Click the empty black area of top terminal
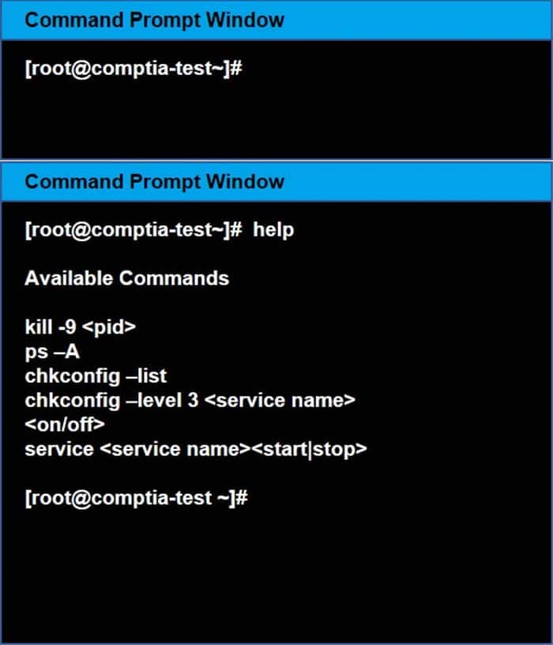Image resolution: width=553 pixels, height=645 pixels. (x=276, y=119)
